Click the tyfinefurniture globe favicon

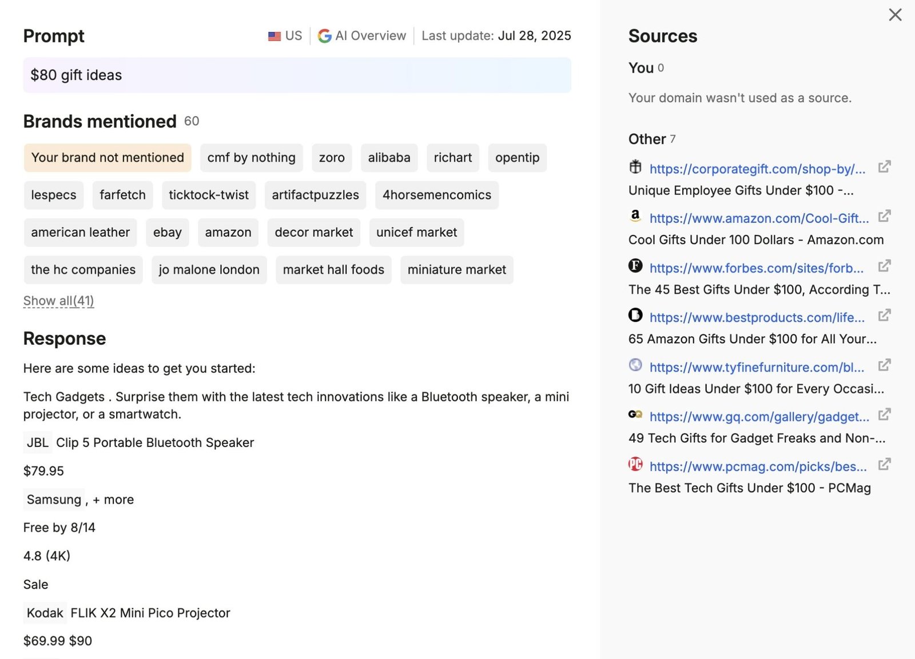point(635,365)
